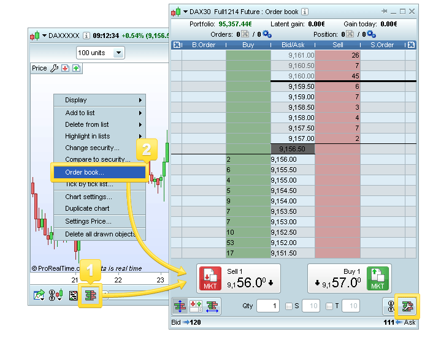Toggle the centered order book view button
The width and height of the screenshot is (441, 340).
pos(180,306)
